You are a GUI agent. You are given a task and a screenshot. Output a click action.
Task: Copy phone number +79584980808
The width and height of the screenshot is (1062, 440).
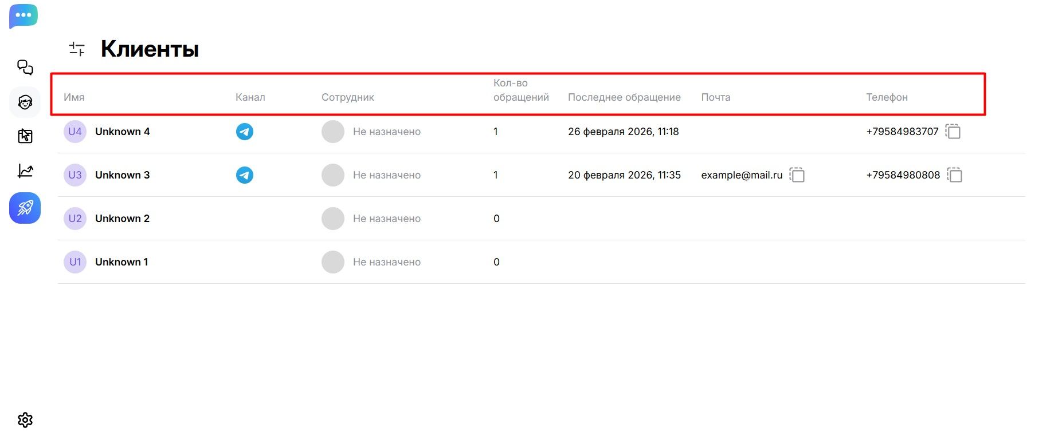[x=954, y=175]
